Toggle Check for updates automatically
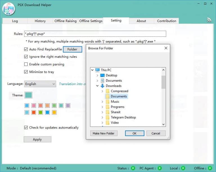 26,127
